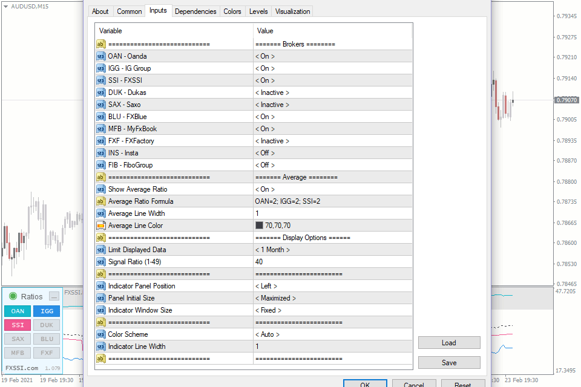Open the FXSSI.com link in Ratios panel
This screenshot has width=581, height=387.
[22, 368]
